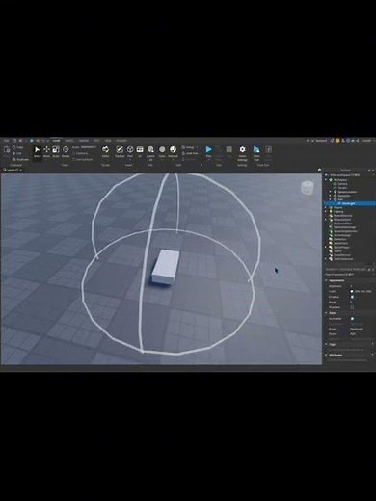Activate the Move tool

[x=47, y=151]
